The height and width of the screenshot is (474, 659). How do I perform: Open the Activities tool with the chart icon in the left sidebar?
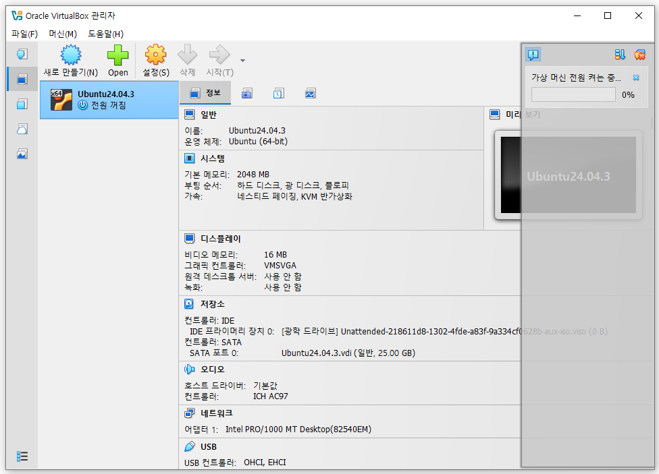[x=22, y=154]
